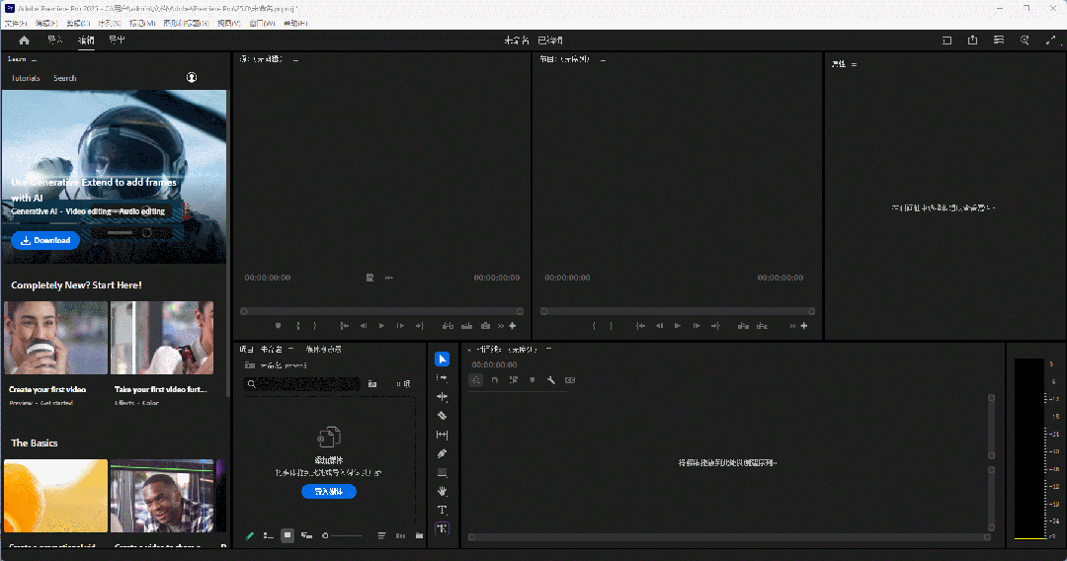Click Export Frame camera in Source monitor
Screen dimensions: 1067x561
(x=485, y=326)
